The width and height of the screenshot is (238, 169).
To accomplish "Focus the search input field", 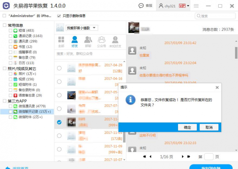I will pos(215,16).
